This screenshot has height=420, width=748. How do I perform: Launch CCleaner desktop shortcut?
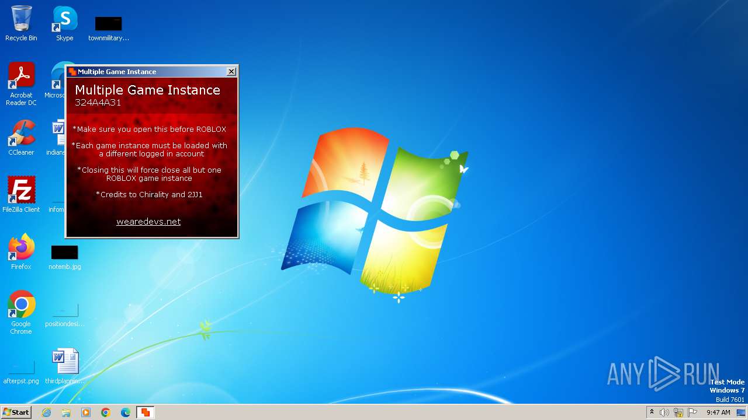21,138
